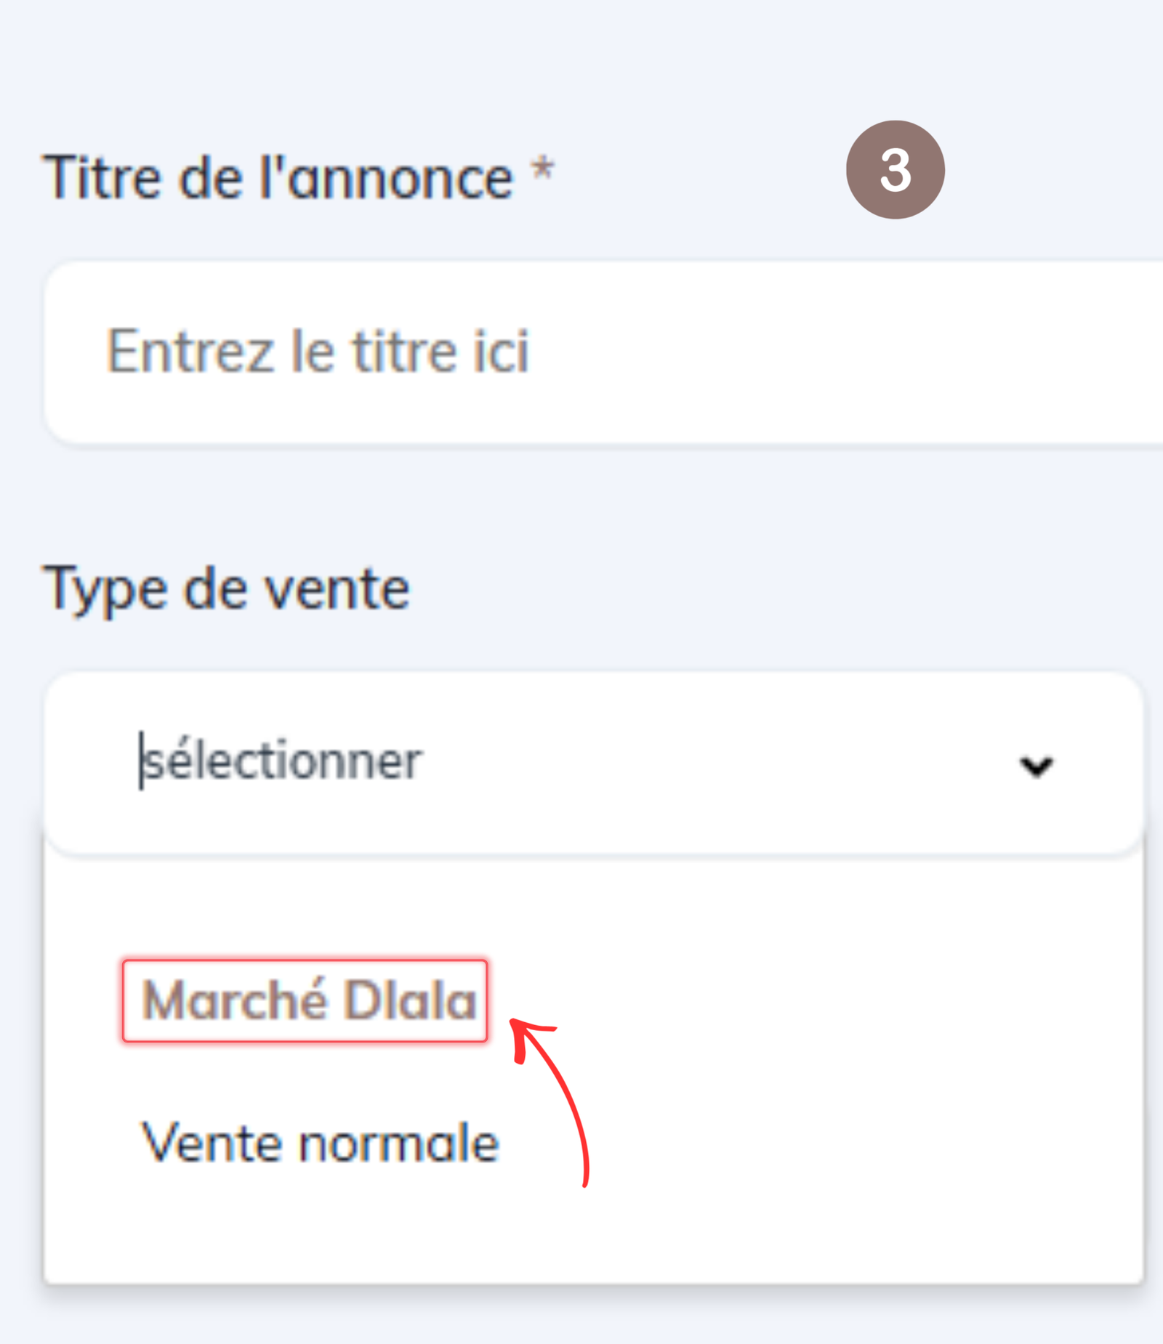The height and width of the screenshot is (1344, 1163).
Task: Click the word Marché in the first option
Action: 234,1001
